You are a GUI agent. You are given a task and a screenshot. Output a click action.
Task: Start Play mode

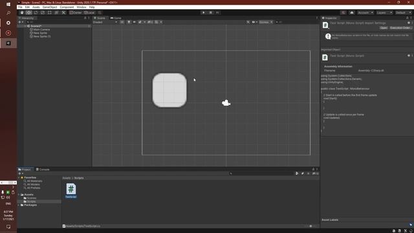(x=203, y=13)
